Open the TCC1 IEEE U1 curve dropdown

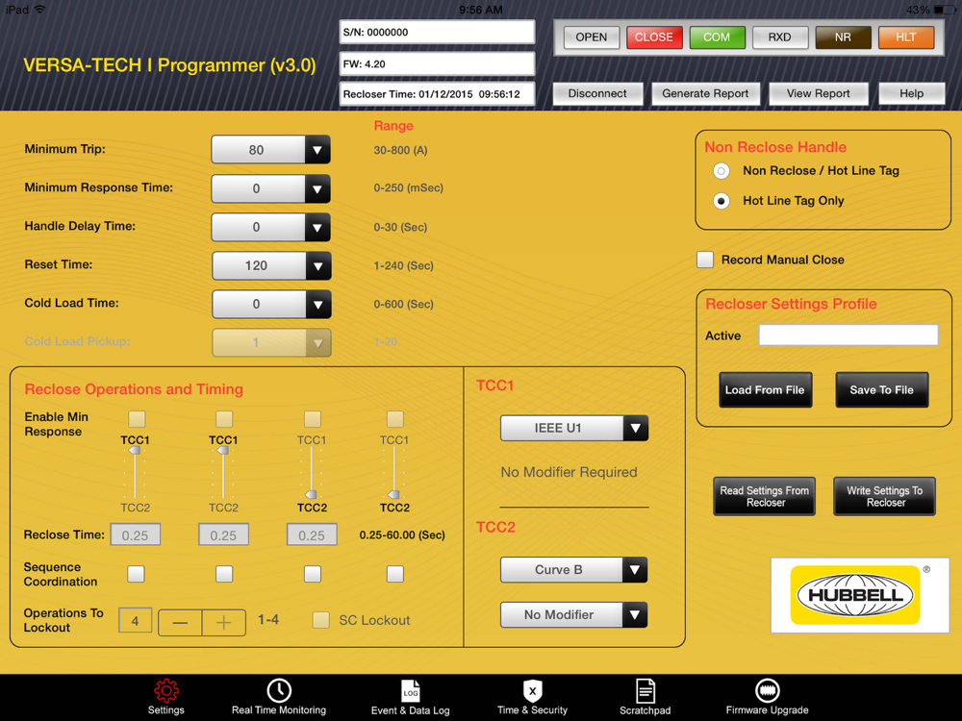point(573,428)
